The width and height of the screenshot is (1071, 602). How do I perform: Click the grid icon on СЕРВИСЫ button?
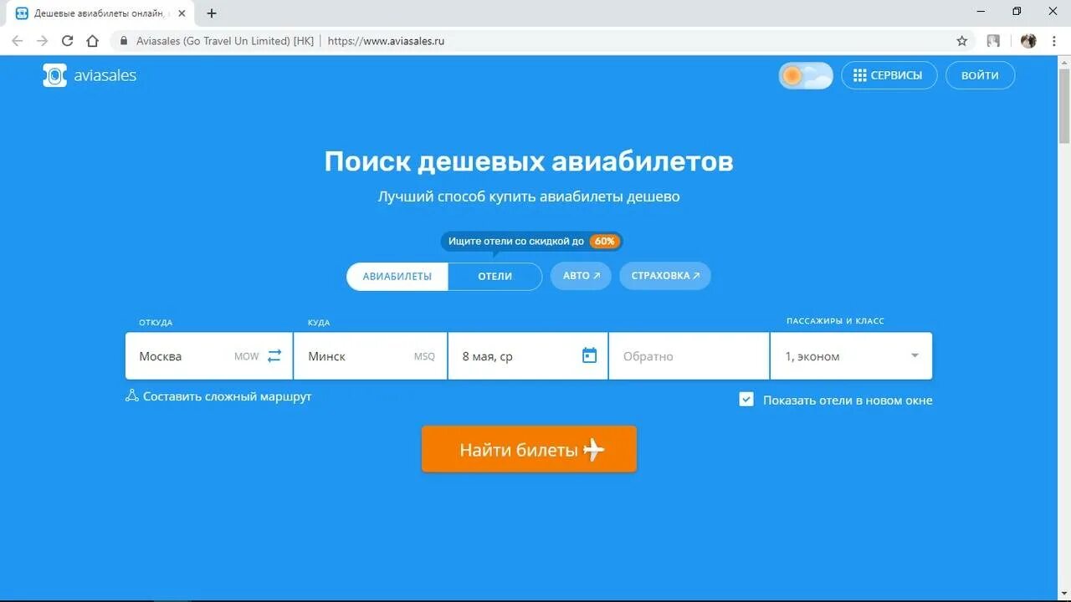858,74
